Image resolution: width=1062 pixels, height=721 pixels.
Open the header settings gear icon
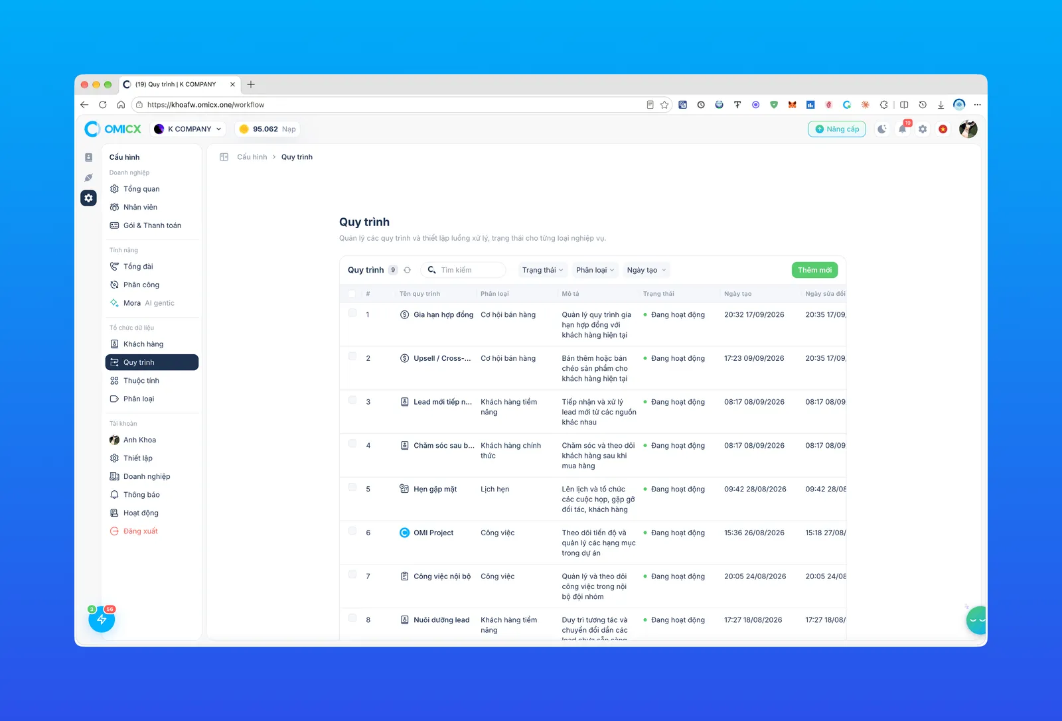pos(923,129)
